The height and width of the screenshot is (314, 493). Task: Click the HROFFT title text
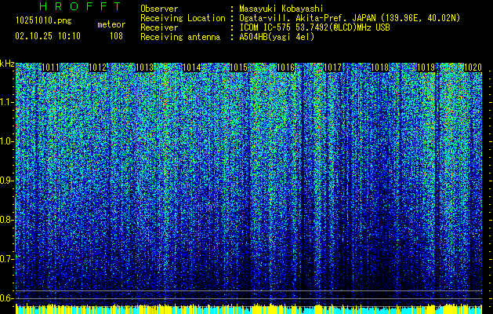[x=81, y=6]
